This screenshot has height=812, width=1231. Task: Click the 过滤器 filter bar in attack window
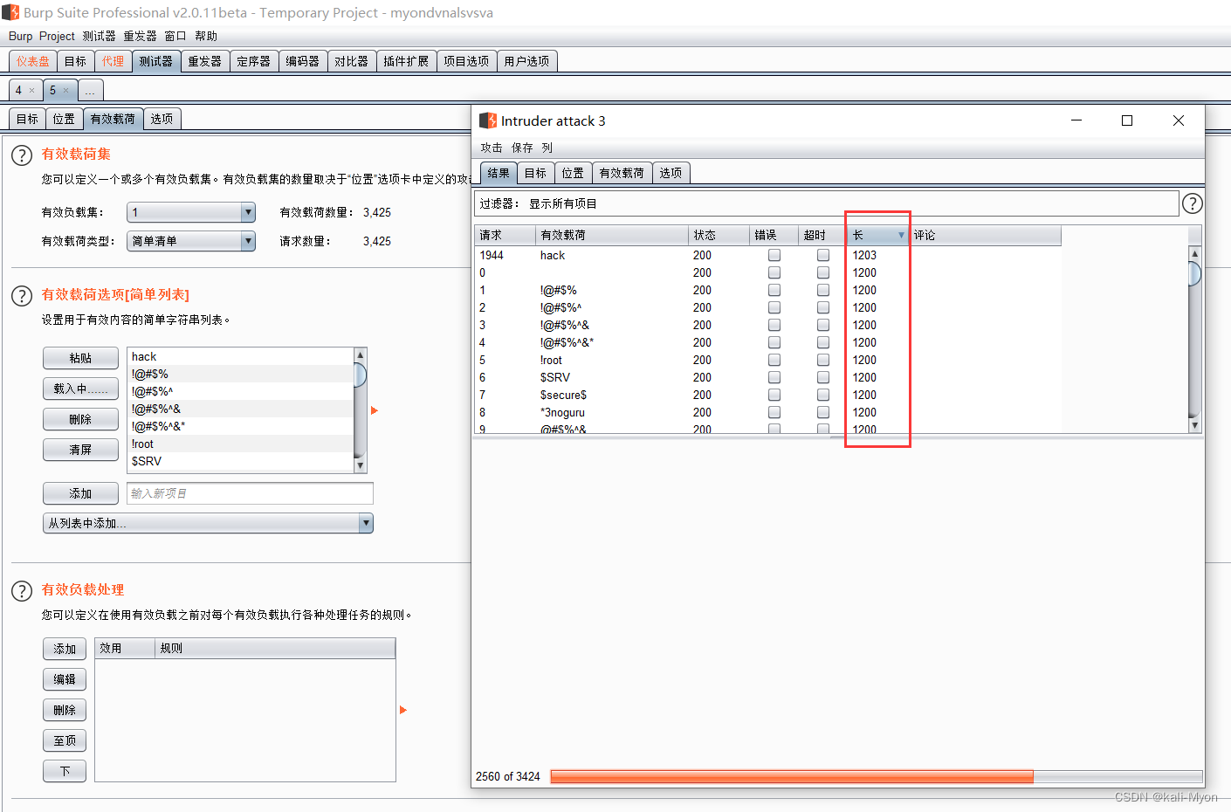tap(827, 203)
